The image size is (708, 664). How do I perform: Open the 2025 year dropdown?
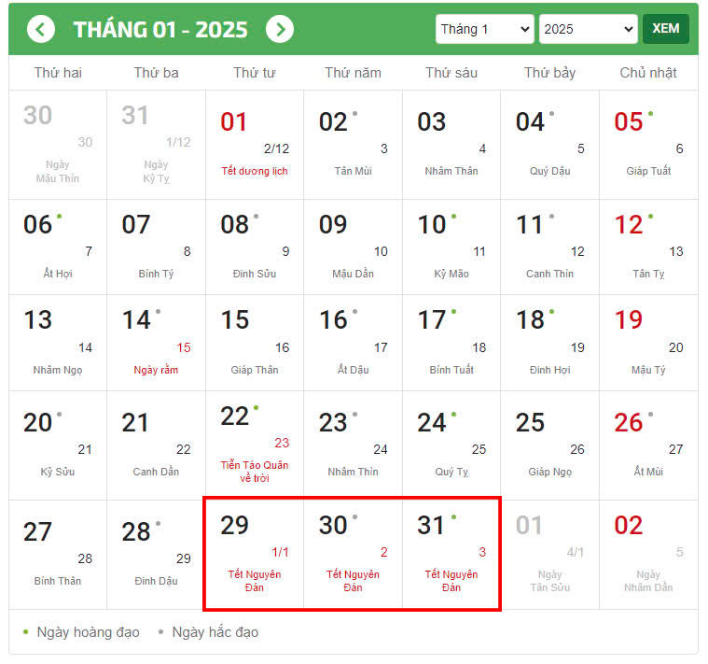click(x=588, y=29)
